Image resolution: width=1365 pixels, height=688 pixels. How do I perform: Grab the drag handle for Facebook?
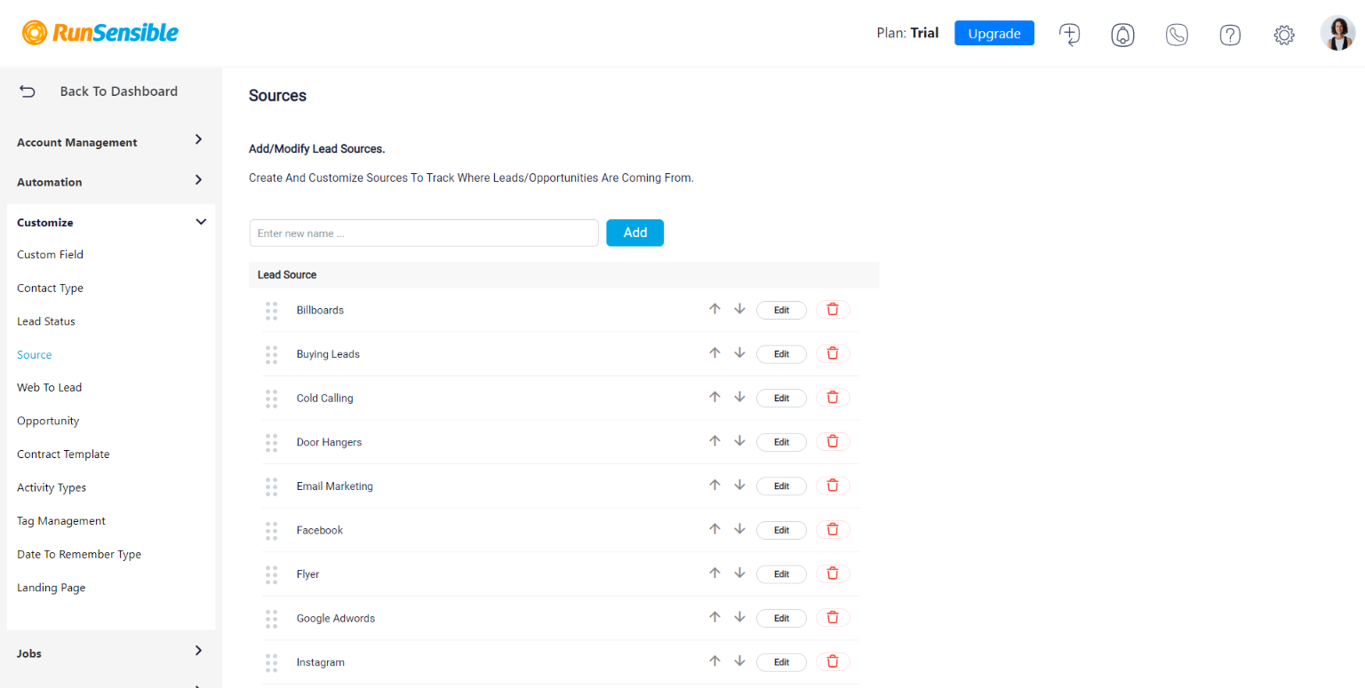[x=272, y=531]
